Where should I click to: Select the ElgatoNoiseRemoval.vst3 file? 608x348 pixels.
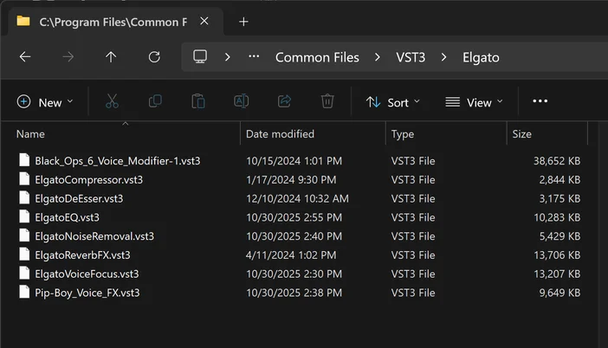click(x=94, y=236)
